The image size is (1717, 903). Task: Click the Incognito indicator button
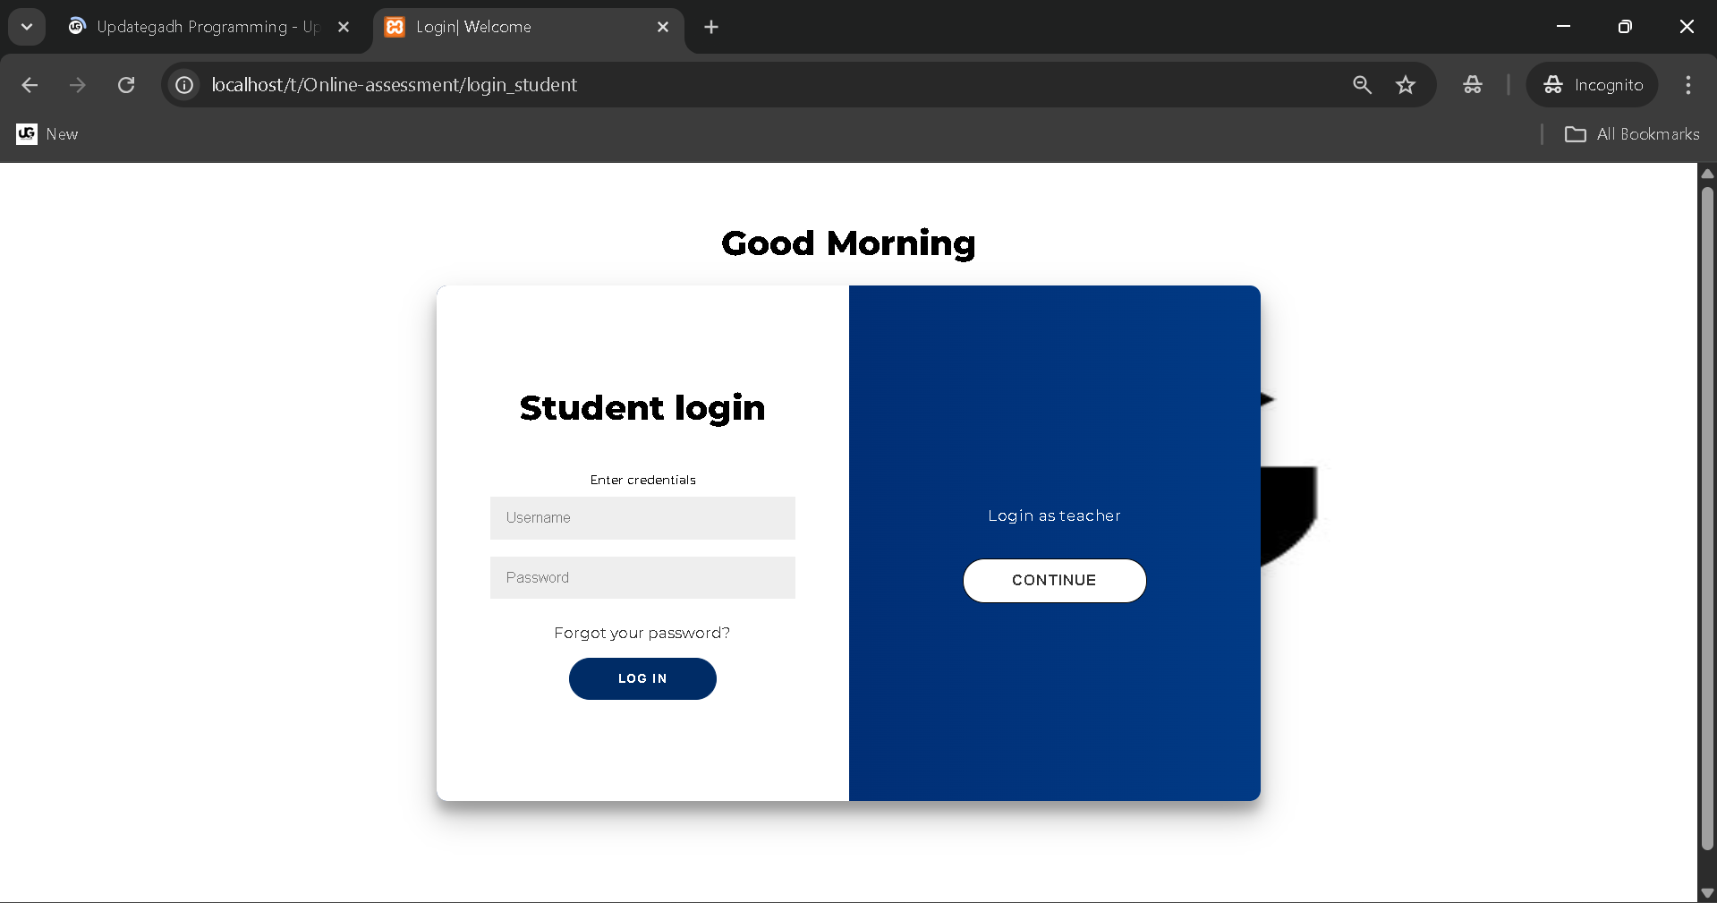tap(1593, 85)
